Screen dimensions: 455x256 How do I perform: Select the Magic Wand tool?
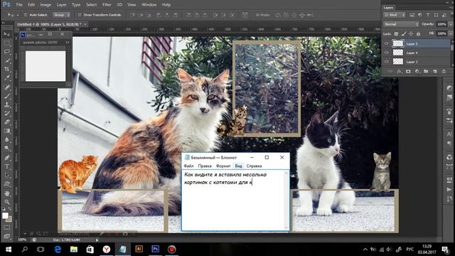pyautogui.click(x=7, y=60)
